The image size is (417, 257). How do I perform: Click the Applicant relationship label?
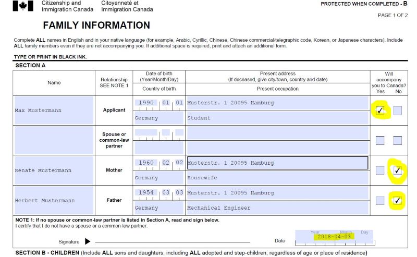click(x=114, y=110)
